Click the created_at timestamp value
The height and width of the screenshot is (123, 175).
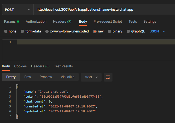72,106
